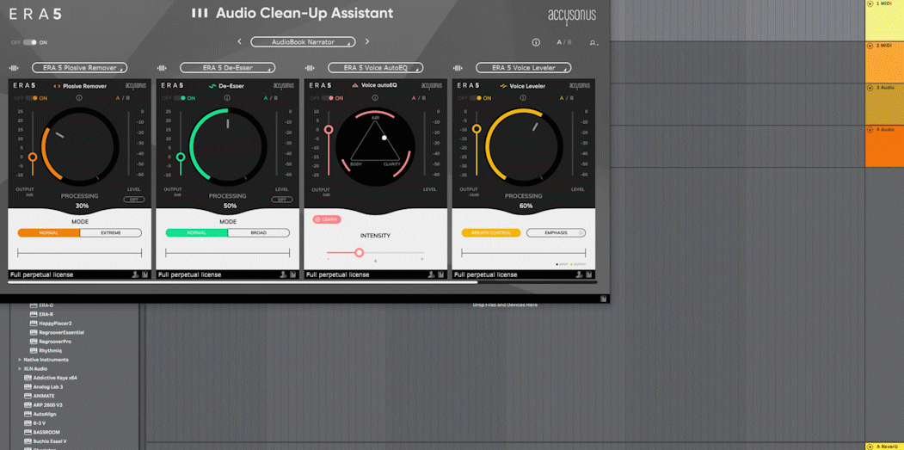Click the accusonus logo at top right

(x=572, y=16)
